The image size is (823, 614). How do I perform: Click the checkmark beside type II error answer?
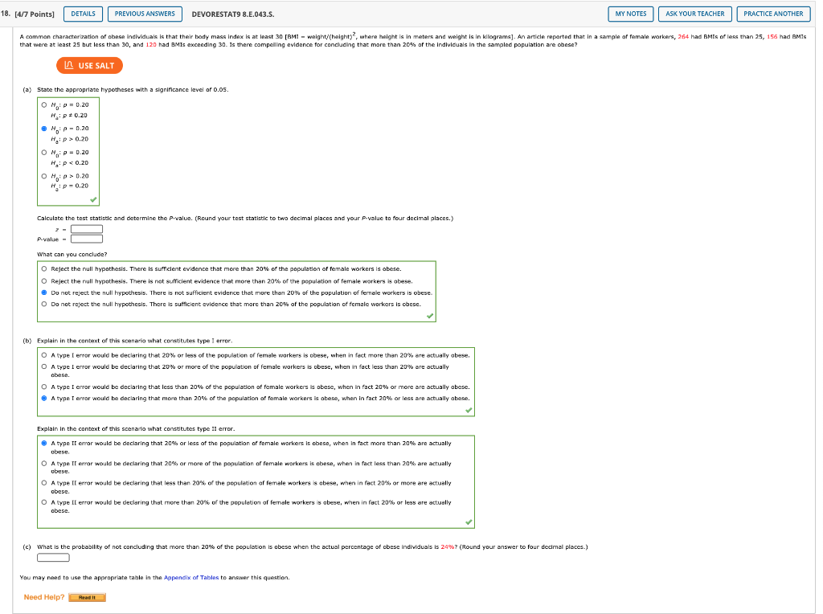tap(469, 522)
